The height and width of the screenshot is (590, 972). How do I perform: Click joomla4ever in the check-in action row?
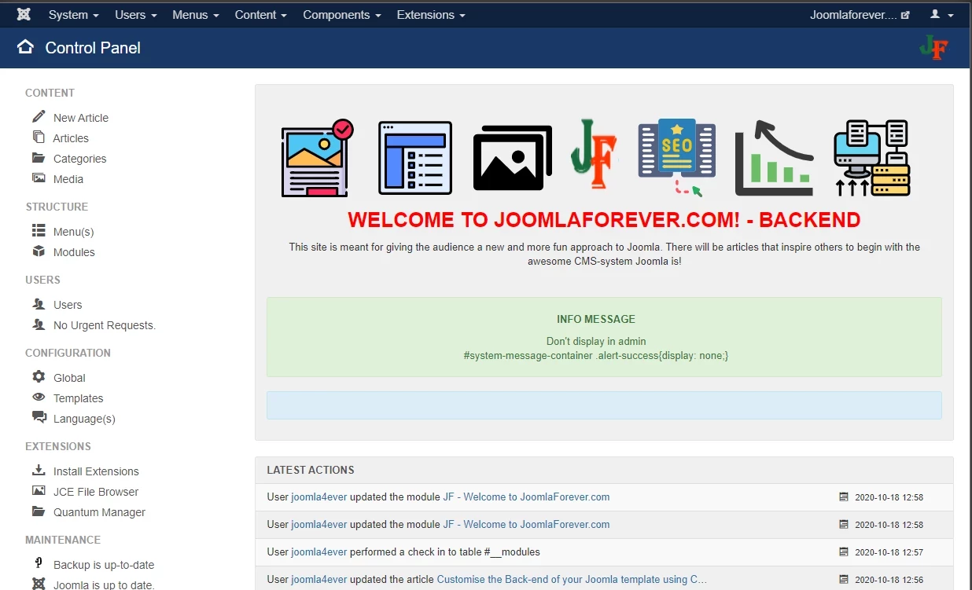point(319,552)
